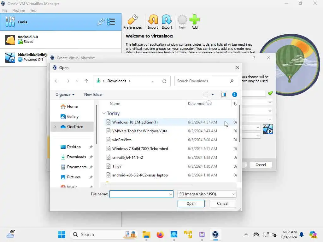Select the Android 3.0 virtual machine
This screenshot has width=323, height=242.
61,39
